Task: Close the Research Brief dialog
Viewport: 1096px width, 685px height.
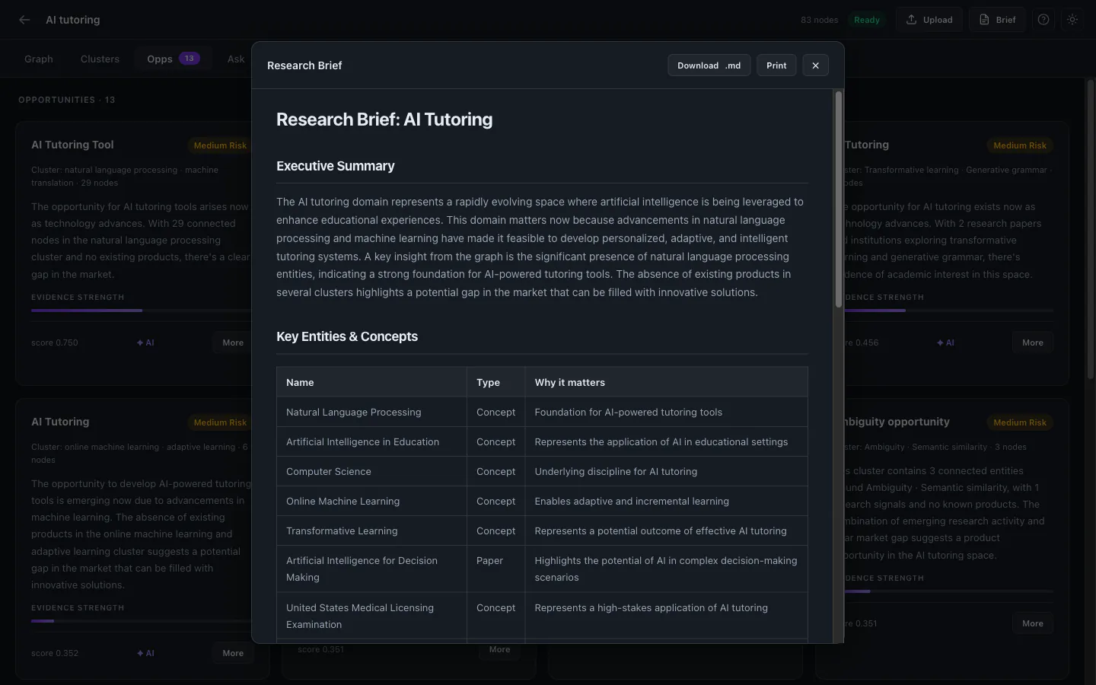Action: click(815, 65)
